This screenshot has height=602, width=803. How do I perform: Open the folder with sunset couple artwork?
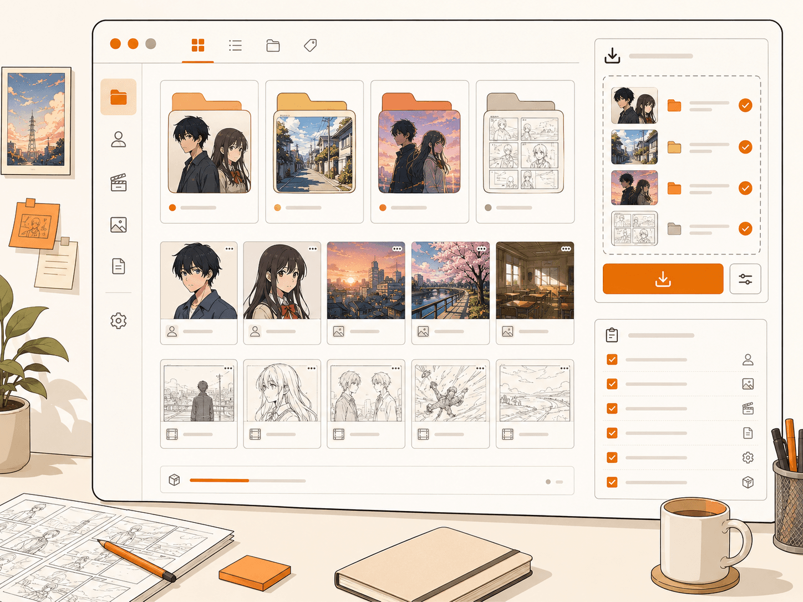coord(419,151)
